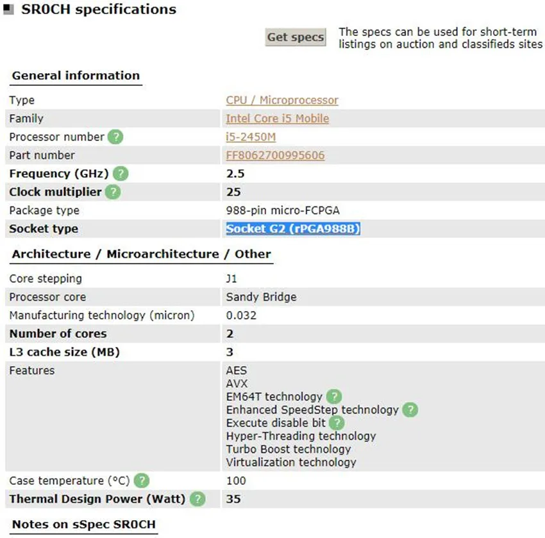Click the Get specs button
The image size is (545, 538).
pos(296,37)
